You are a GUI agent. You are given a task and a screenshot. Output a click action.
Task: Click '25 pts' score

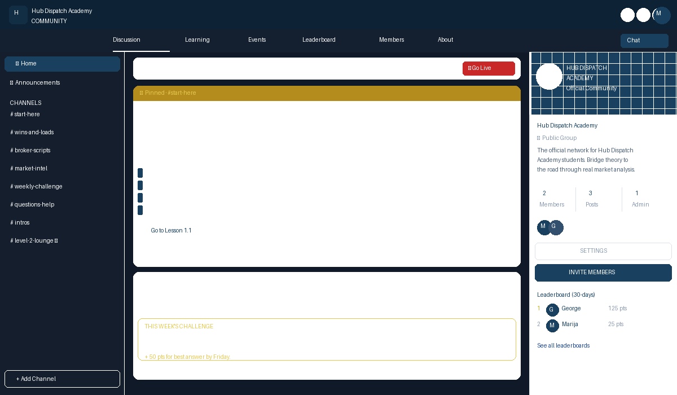coord(616,324)
